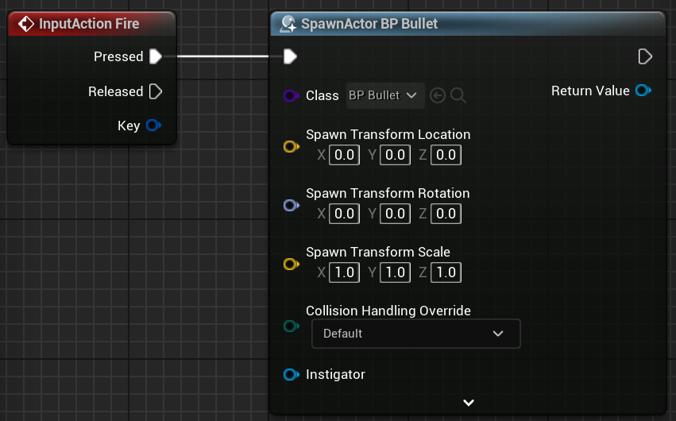The width and height of the screenshot is (676, 421).
Task: Click the Spawn Transform Rotation pin
Action: (x=291, y=205)
